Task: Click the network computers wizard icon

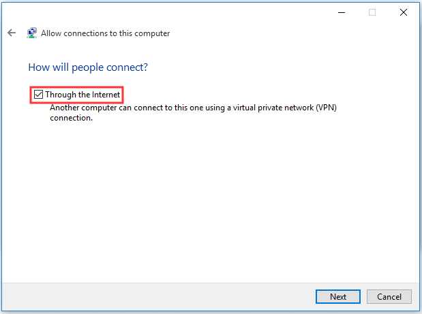Action: 32,33
